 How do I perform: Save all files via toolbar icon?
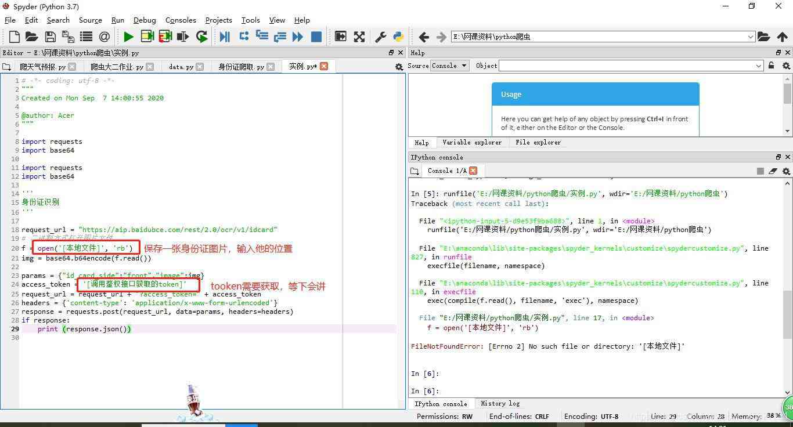click(68, 37)
